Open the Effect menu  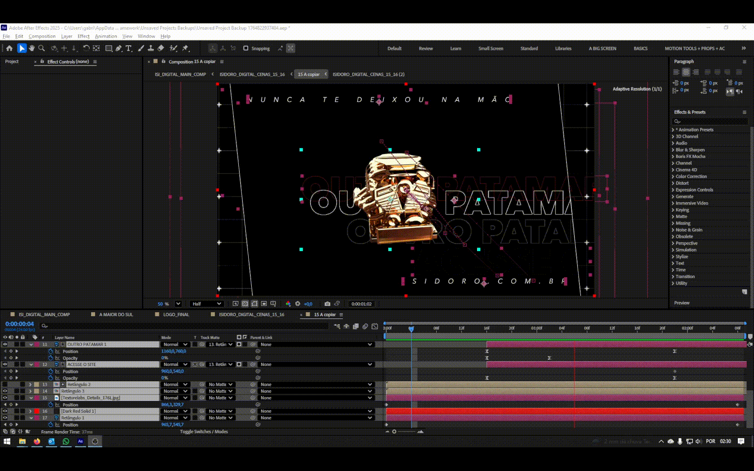click(83, 36)
